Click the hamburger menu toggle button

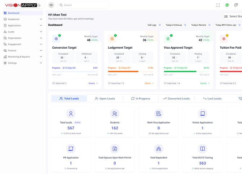coord(51,5)
